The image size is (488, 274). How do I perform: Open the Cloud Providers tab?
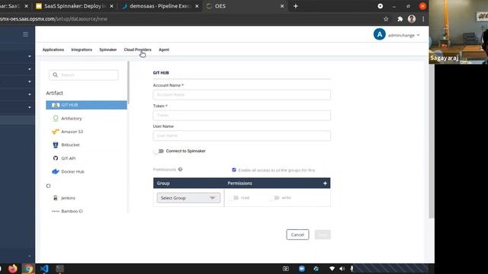click(x=137, y=49)
